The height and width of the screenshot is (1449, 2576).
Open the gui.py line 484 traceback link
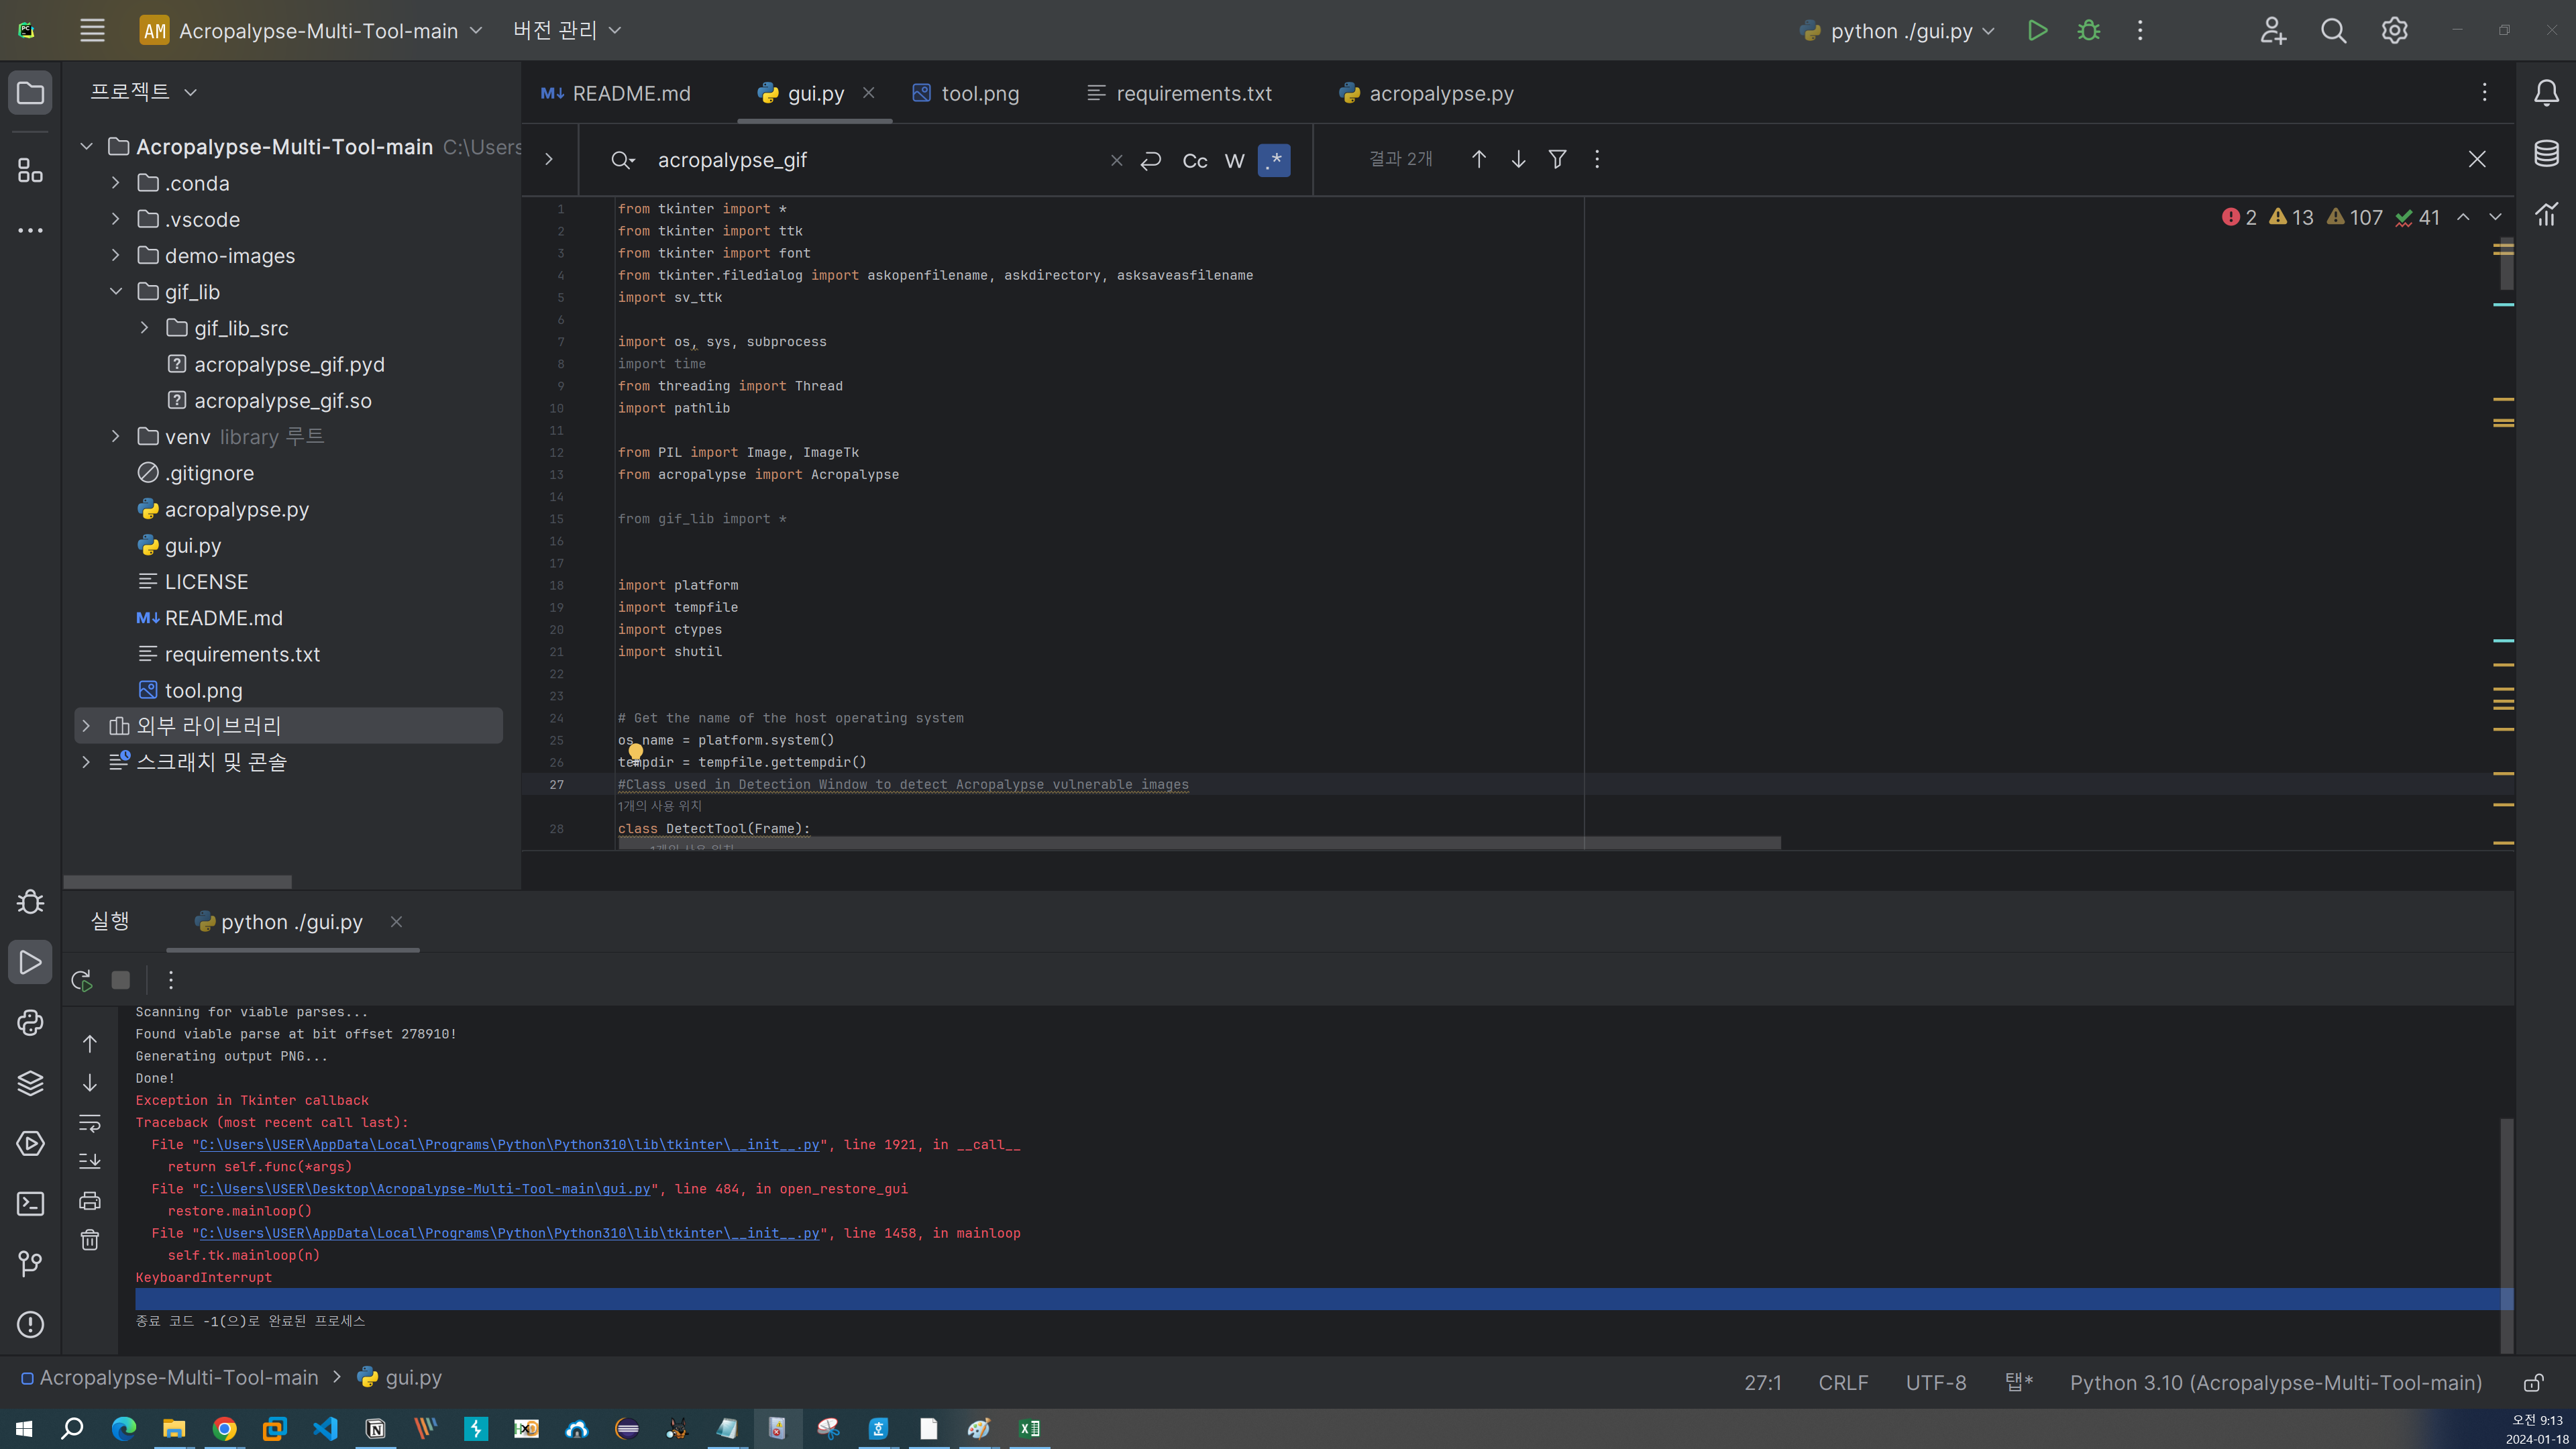425,1189
